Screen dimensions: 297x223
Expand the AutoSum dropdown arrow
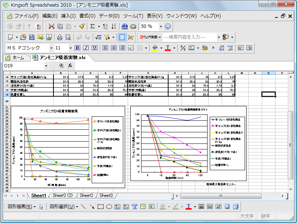pyautogui.click(x=99, y=26)
